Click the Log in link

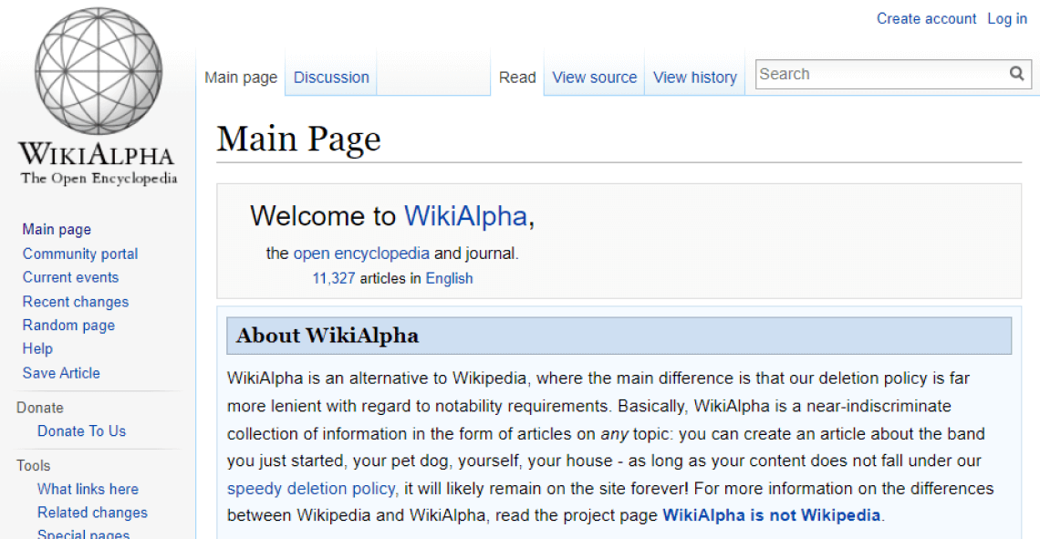tap(1007, 18)
